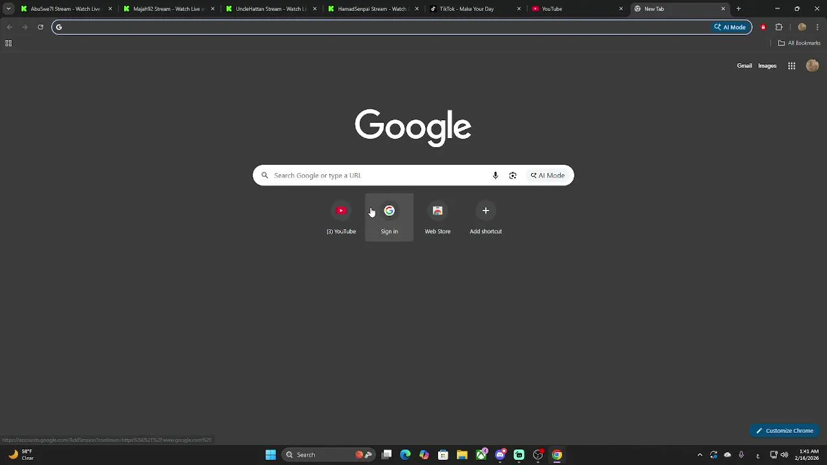Click the microphone tray icon

pyautogui.click(x=741, y=455)
